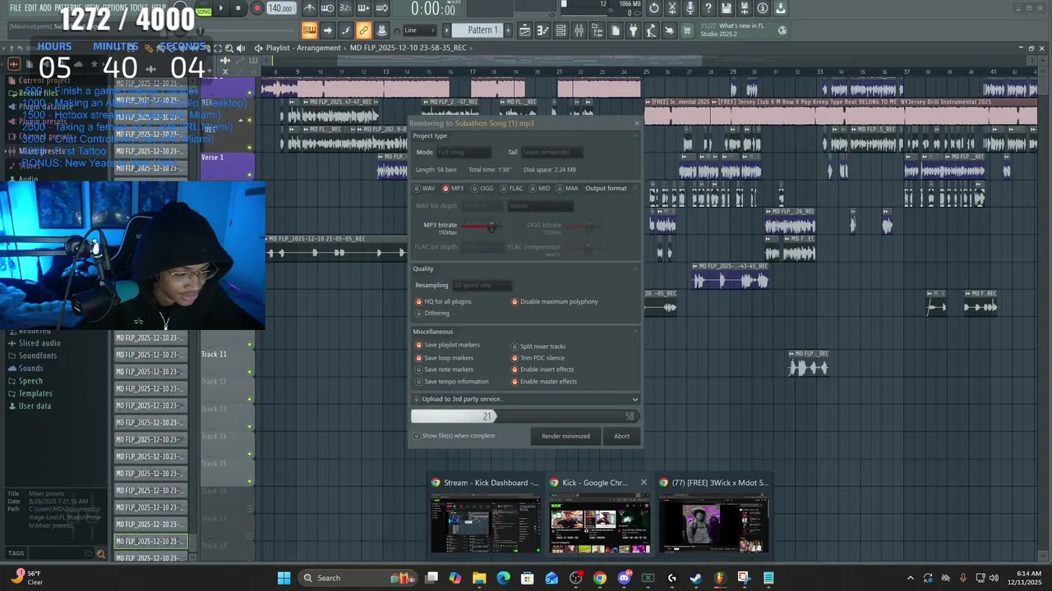Open the FILE menu

pos(16,7)
